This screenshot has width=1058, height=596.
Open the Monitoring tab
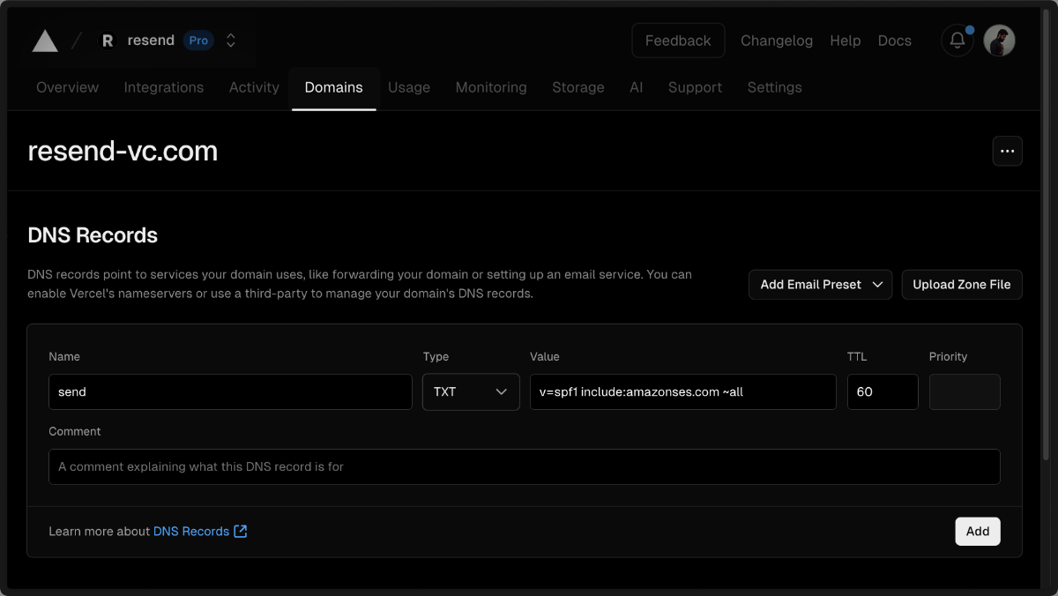coord(491,87)
